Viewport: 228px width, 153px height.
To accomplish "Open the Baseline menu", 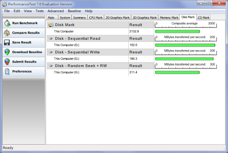I will coord(74,11).
